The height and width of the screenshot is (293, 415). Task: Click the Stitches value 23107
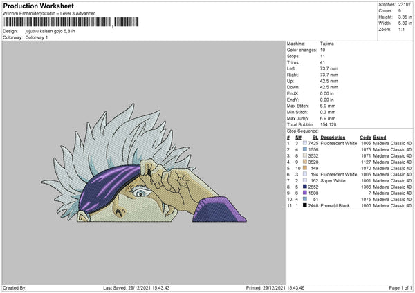(405, 5)
